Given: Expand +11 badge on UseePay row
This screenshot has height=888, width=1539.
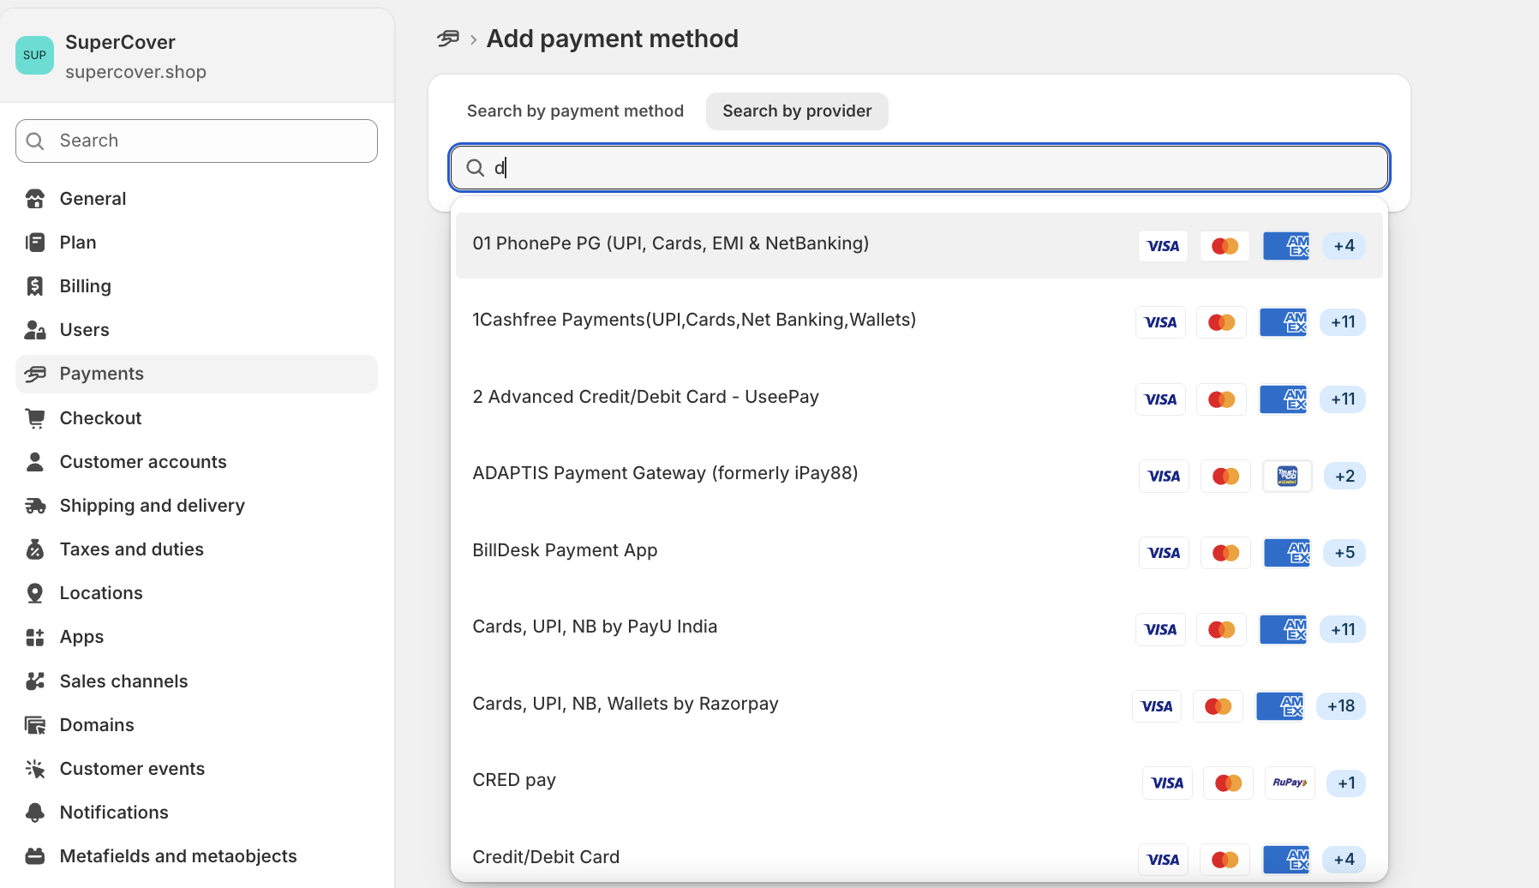Looking at the screenshot, I should tap(1343, 399).
